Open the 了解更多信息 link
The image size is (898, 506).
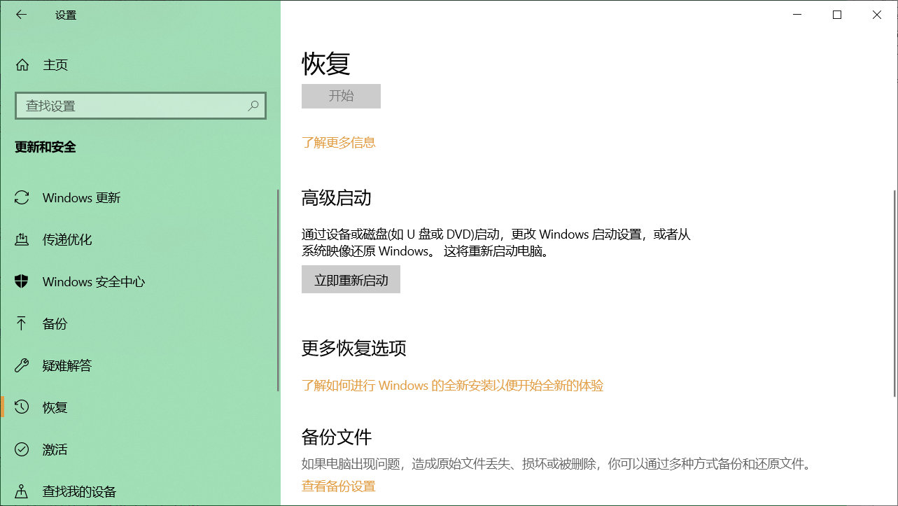[x=339, y=143]
